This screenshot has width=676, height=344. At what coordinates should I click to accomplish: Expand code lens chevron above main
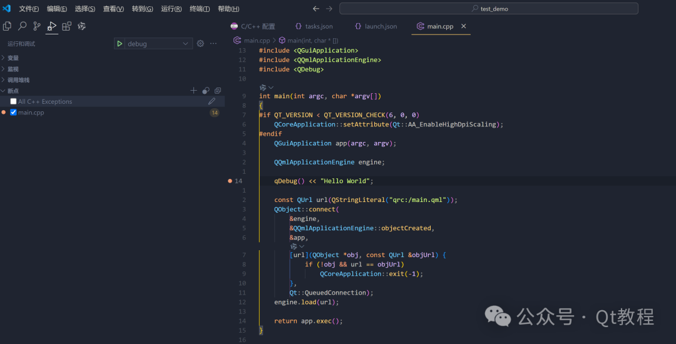point(271,88)
